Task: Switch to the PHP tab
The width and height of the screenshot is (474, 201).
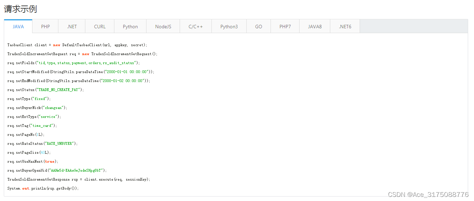Action: (45, 27)
